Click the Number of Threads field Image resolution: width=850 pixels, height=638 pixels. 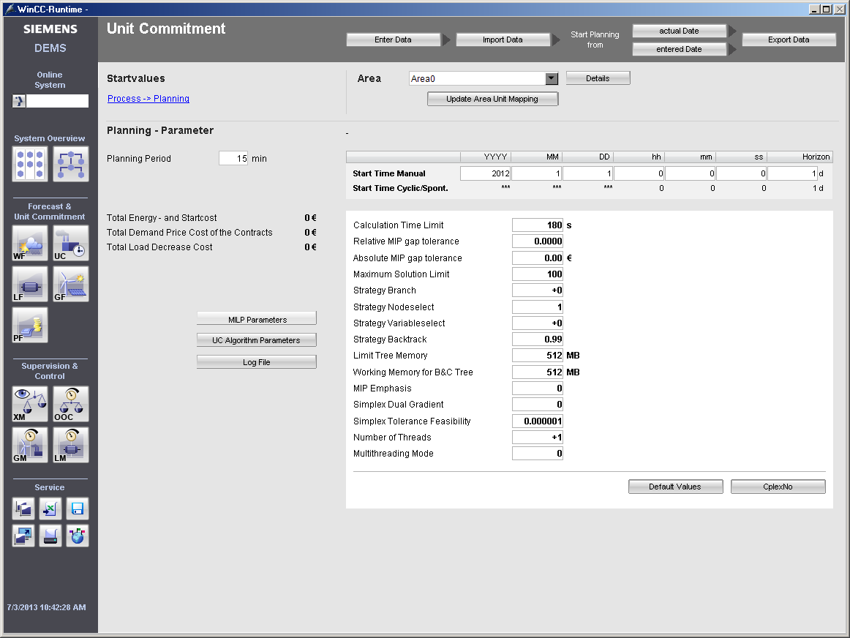538,437
